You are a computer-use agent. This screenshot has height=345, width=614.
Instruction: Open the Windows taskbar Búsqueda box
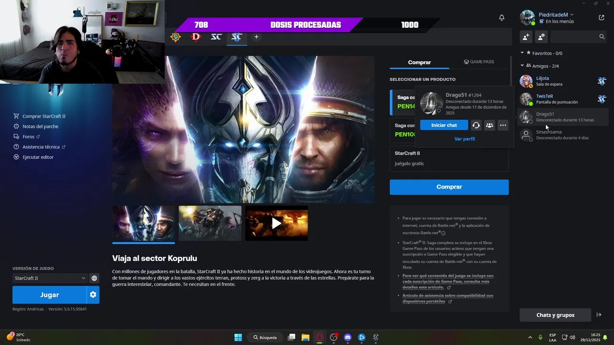[266, 337]
